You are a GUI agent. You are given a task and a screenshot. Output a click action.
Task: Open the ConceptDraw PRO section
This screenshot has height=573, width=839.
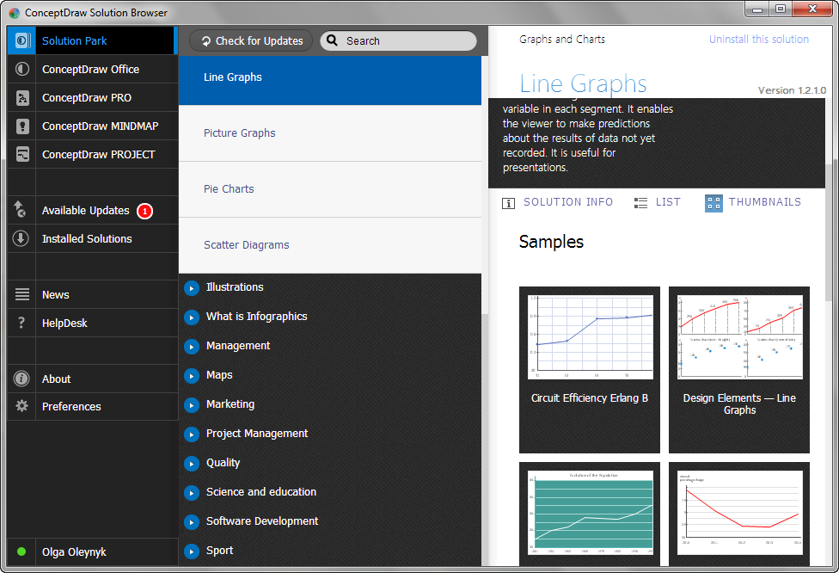click(x=92, y=97)
